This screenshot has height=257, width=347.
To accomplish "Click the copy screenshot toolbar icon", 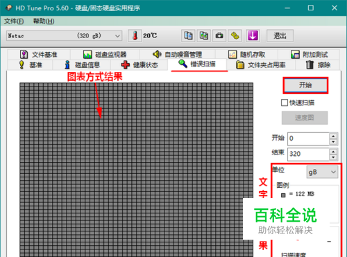I will 203,36.
